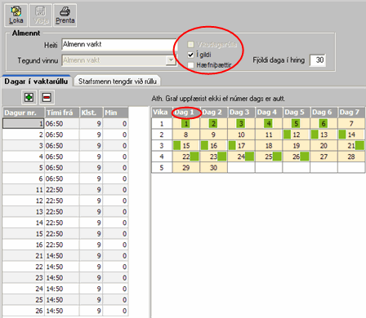The width and height of the screenshot is (366, 318).
Task: Select Dagur nr. 21 row at 14:50
Action: (x=65, y=256)
